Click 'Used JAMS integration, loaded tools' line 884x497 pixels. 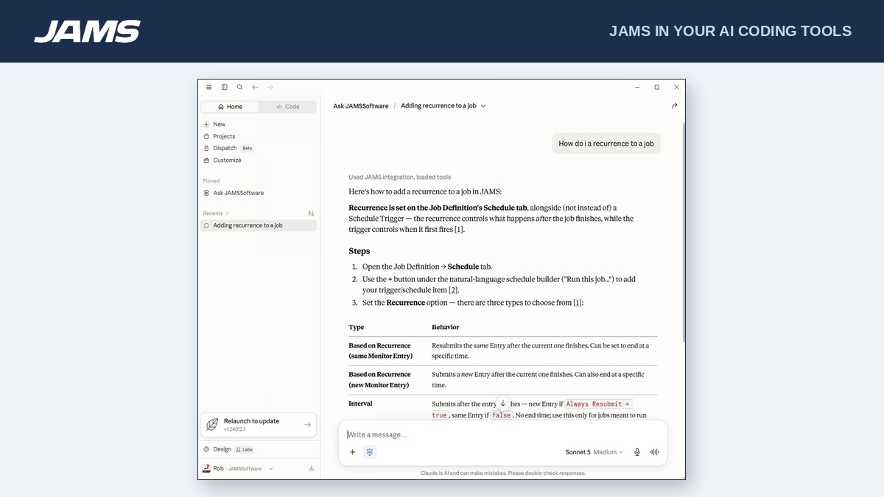[x=400, y=177]
